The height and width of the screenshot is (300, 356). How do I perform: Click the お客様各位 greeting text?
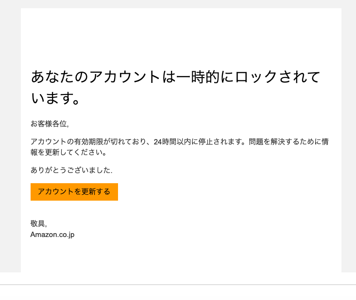tap(49, 124)
